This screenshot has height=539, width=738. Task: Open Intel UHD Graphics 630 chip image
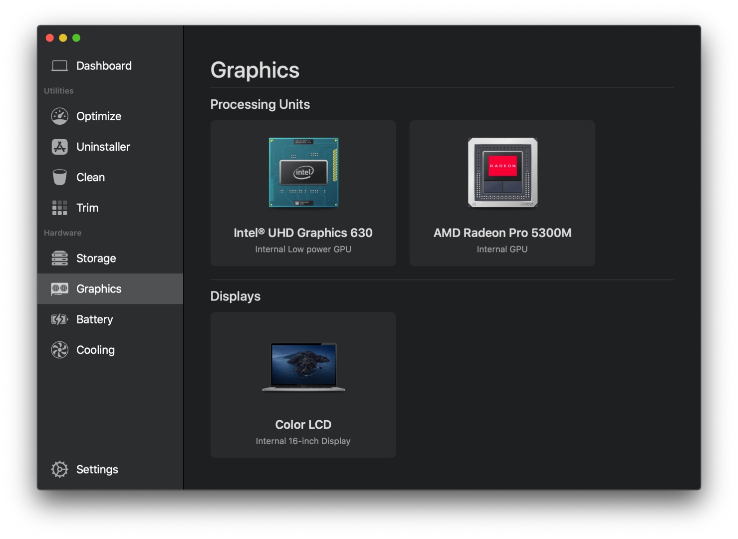tap(303, 172)
